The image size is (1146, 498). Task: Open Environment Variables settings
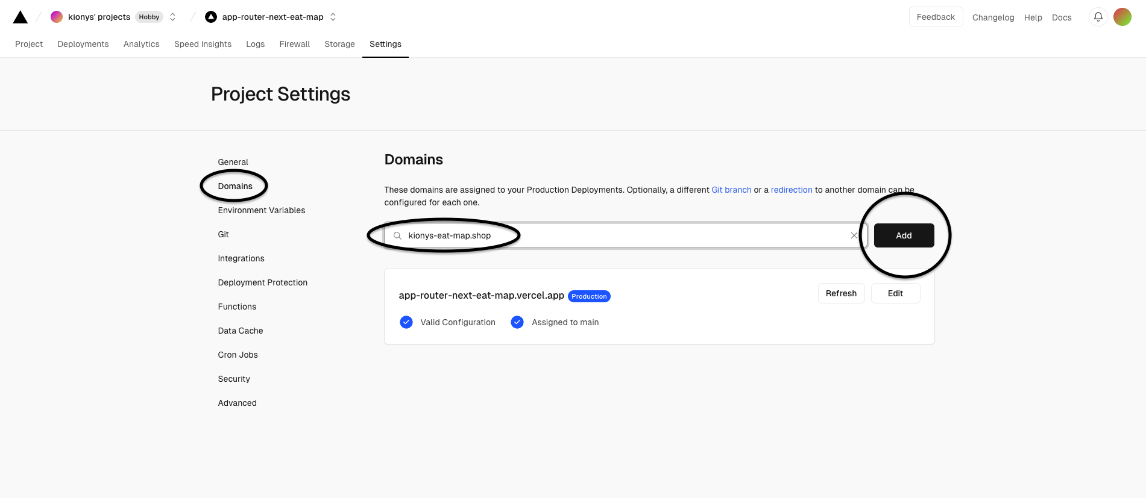pos(262,210)
